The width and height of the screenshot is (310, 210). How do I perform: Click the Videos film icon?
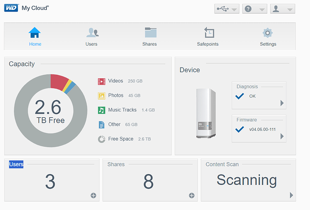[x=102, y=81]
